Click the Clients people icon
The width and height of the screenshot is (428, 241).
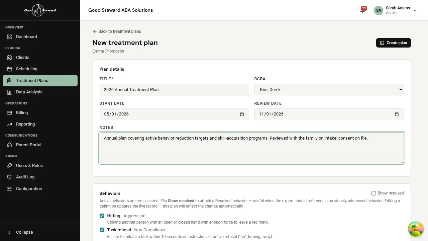tap(9, 57)
